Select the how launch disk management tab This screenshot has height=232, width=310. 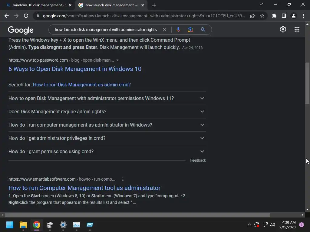point(112,5)
